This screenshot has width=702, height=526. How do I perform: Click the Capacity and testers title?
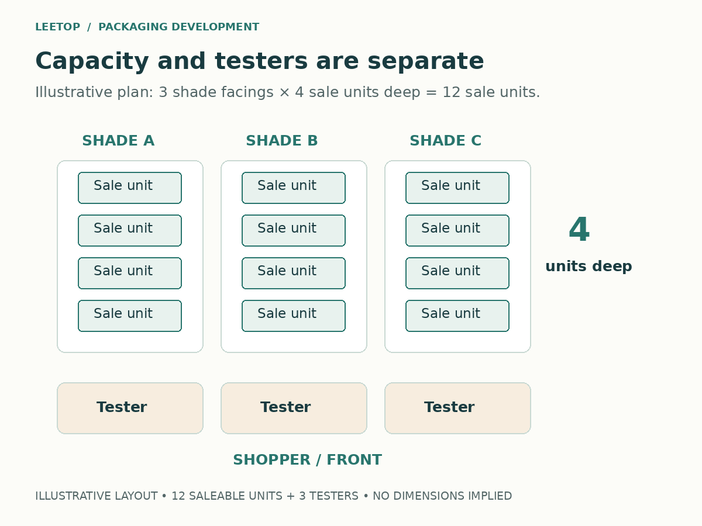point(260,62)
